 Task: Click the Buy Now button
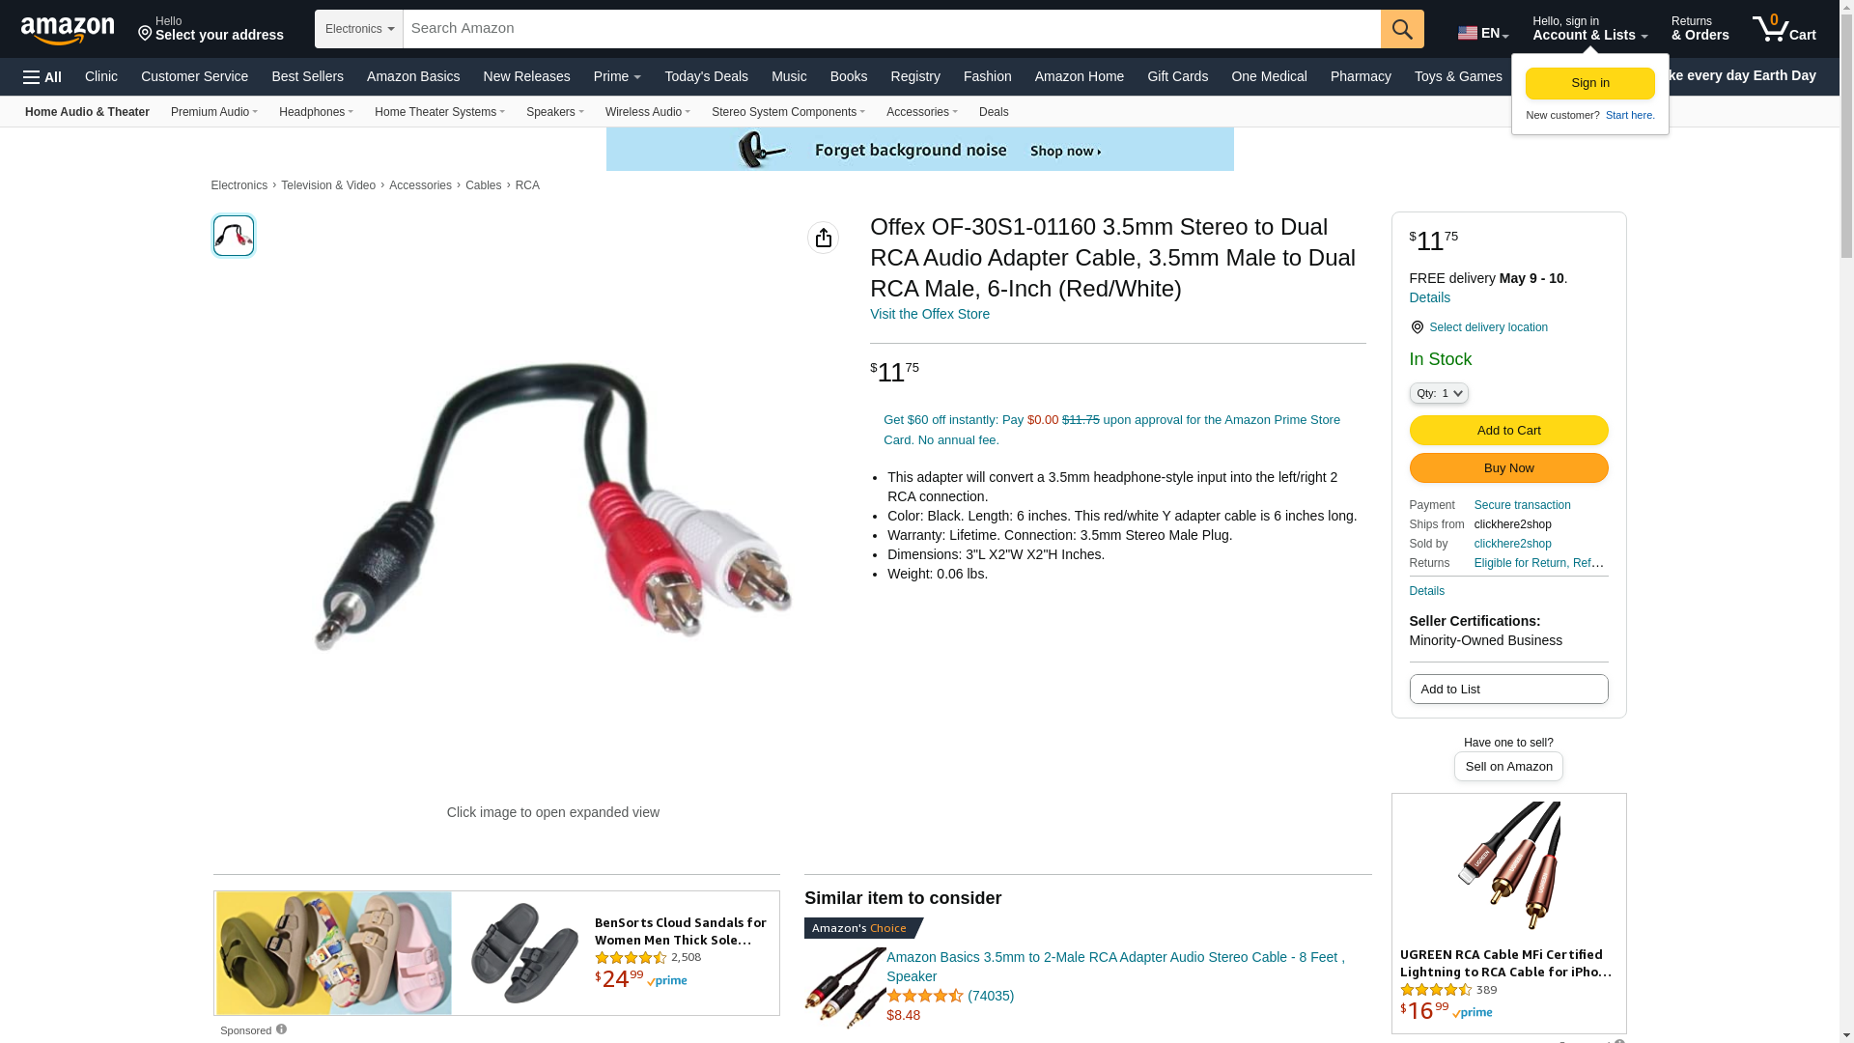(x=1508, y=468)
